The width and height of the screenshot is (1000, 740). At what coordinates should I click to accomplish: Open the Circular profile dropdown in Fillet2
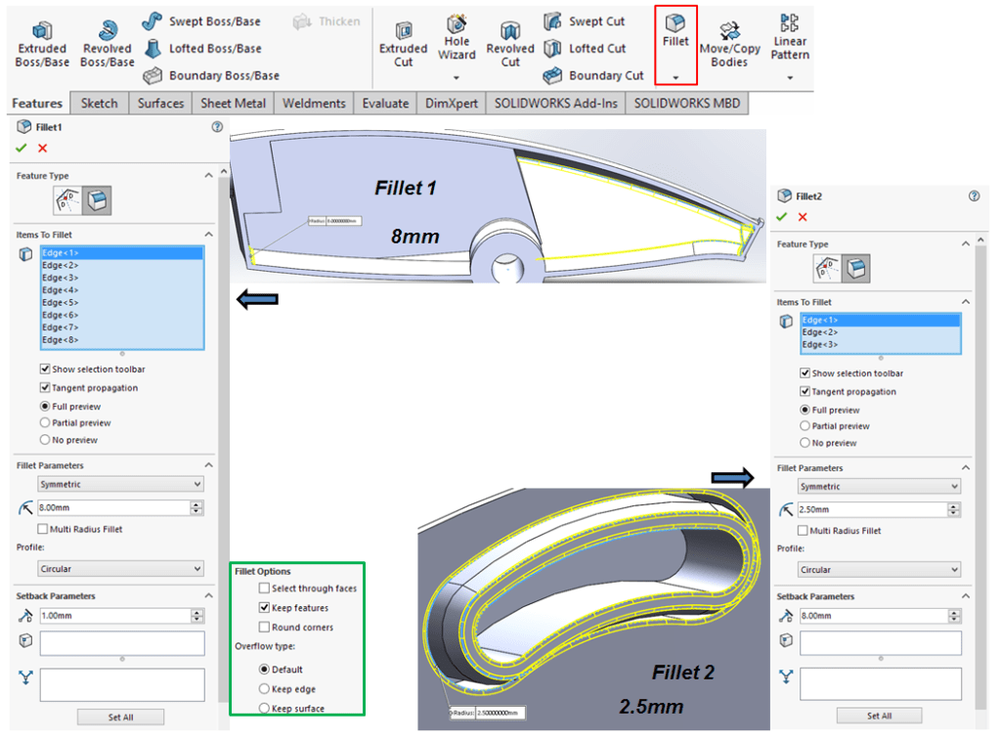click(880, 570)
